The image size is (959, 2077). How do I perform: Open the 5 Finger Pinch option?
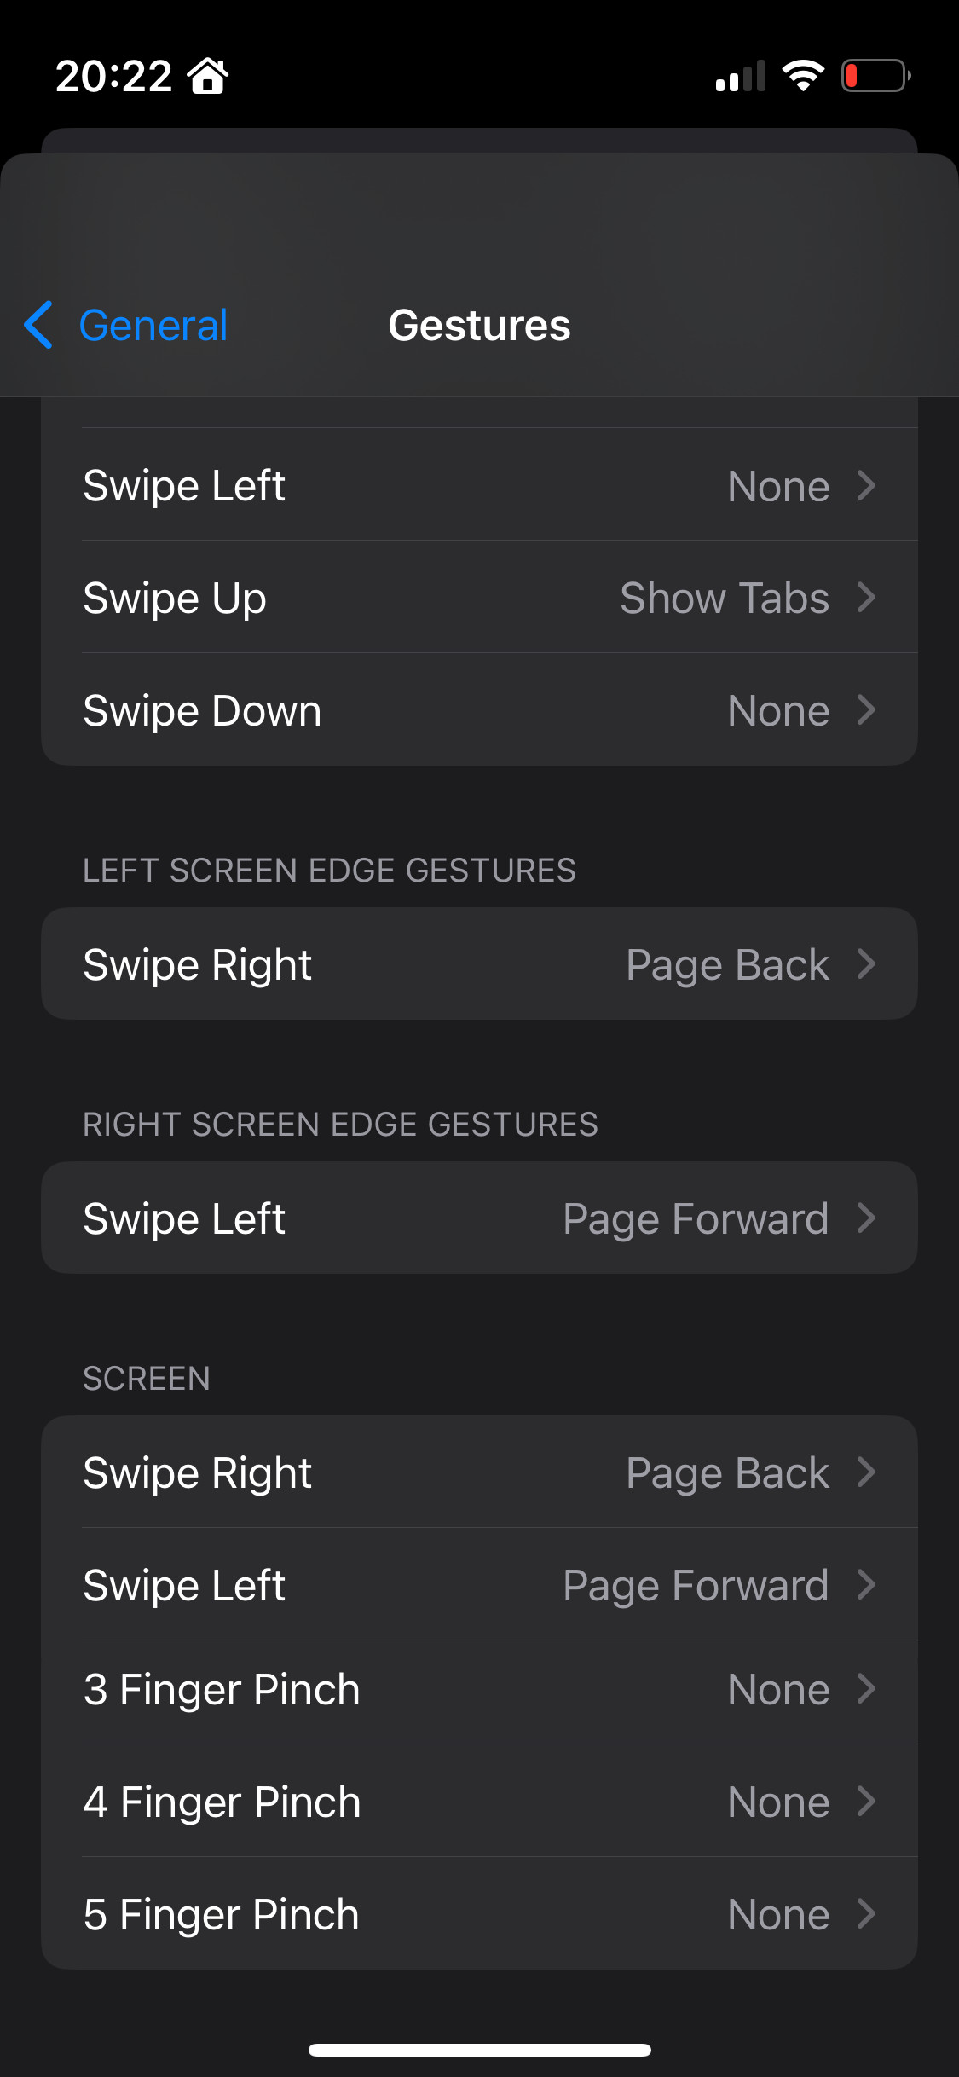(479, 1914)
